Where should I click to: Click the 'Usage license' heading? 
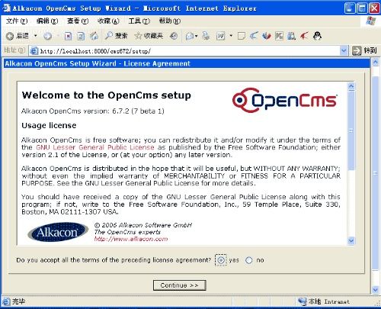tap(49, 125)
